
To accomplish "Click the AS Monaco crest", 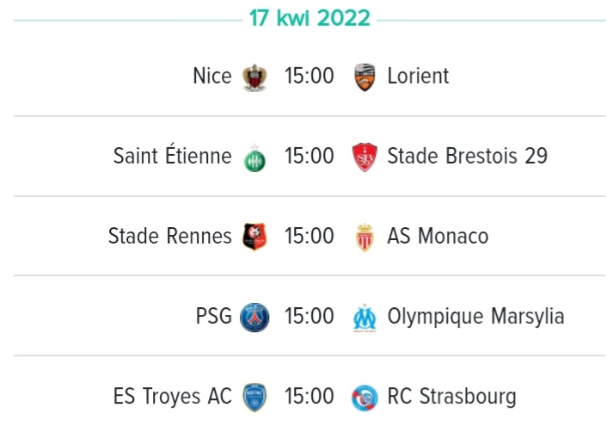I will click(365, 238).
